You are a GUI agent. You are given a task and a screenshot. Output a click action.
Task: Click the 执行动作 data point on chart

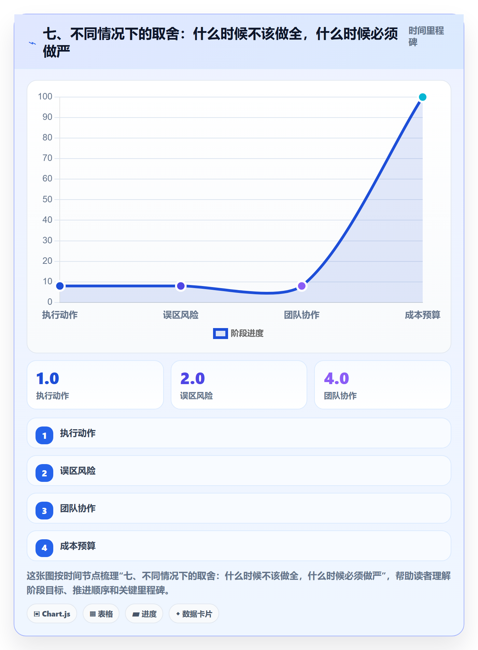coord(60,286)
